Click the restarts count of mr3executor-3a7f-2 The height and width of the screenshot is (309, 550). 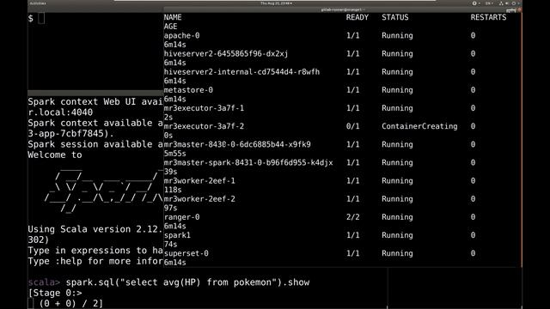[473, 126]
